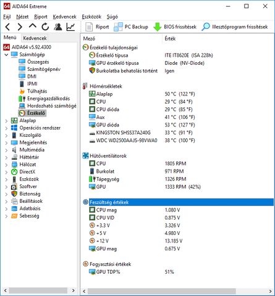This screenshot has width=275, height=296.
Task: Refresh the sensor page with the circular arrow icon
Action: [45, 27]
